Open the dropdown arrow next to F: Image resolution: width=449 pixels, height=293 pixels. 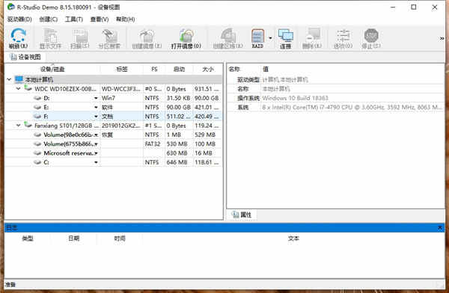pyautogui.click(x=96, y=117)
